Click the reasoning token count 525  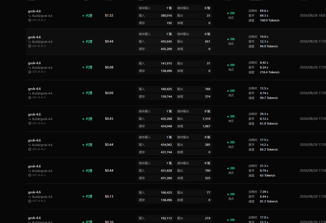pos(208,178)
